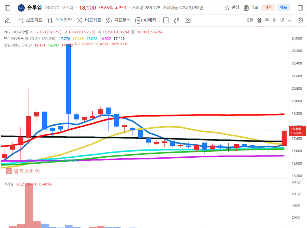This screenshot has height=228, width=307.
Task: Click the candlestick chart type icon
Action: (177, 20)
